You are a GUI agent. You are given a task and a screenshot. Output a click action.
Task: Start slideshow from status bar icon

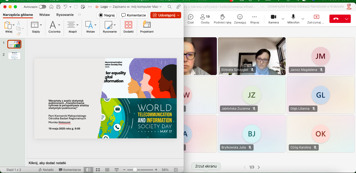[116, 170]
